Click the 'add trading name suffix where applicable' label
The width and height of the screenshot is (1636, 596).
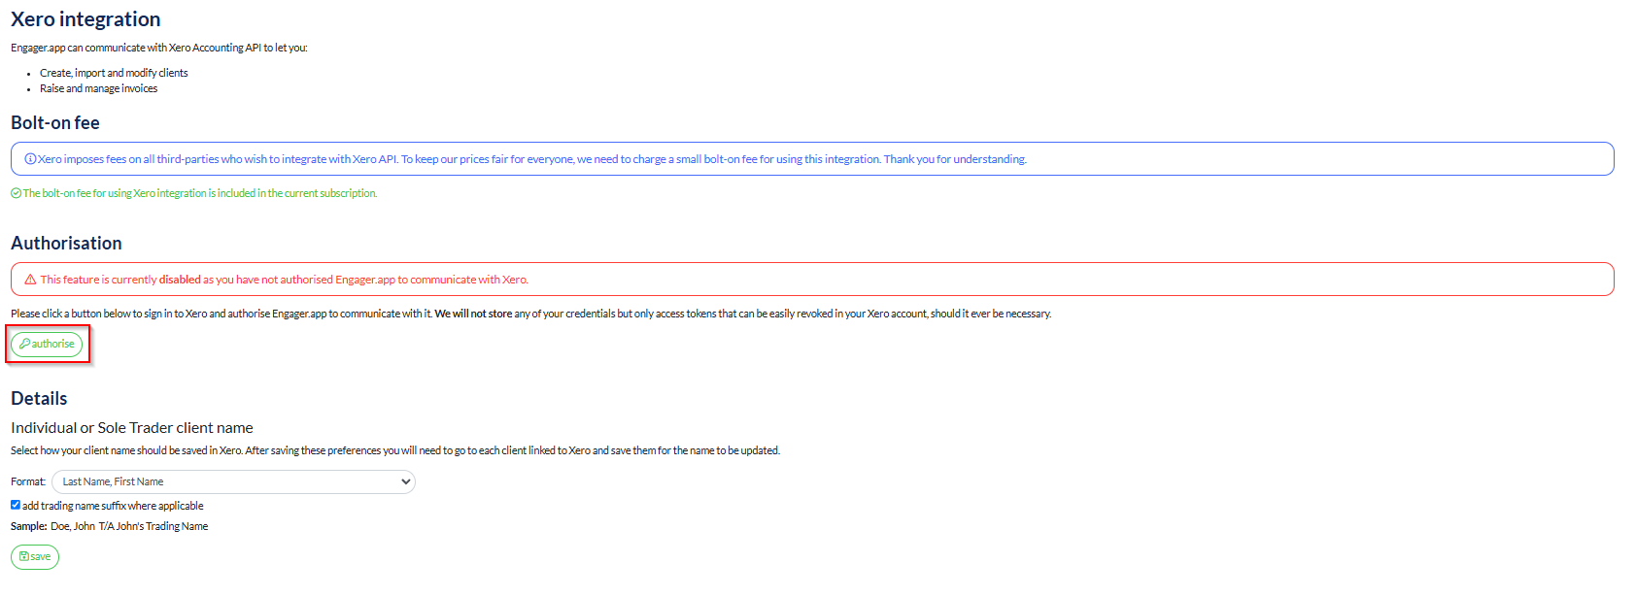[x=113, y=506]
